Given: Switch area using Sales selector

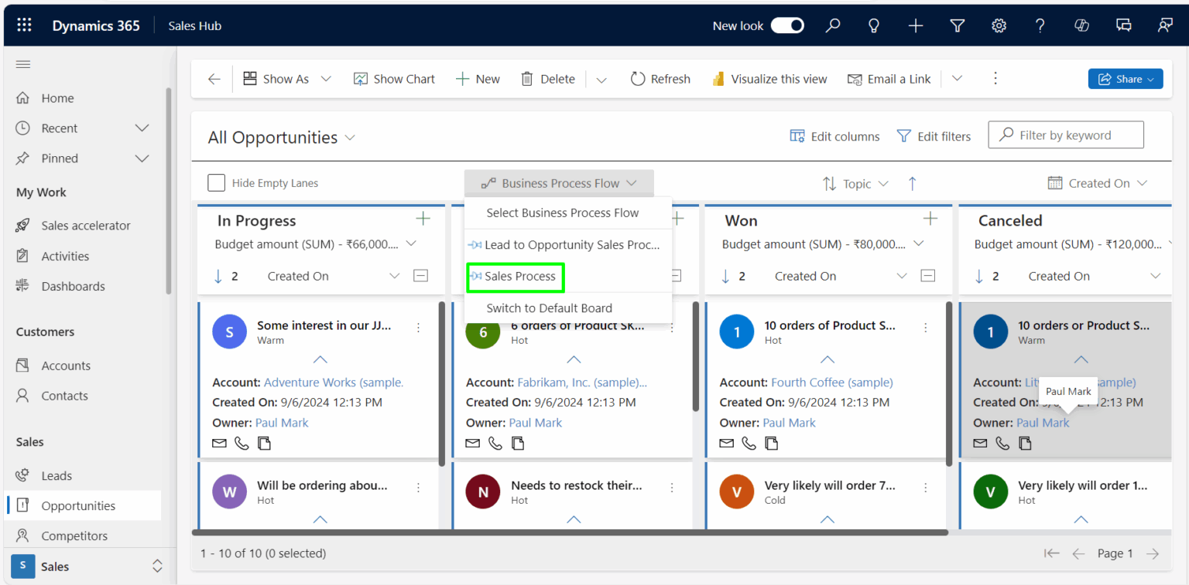Looking at the screenshot, I should pyautogui.click(x=87, y=566).
